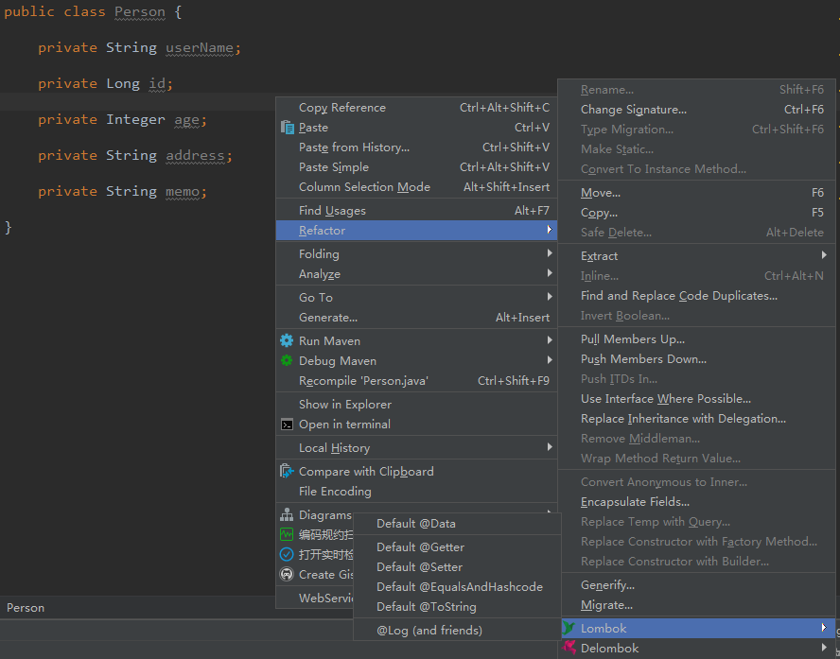Click the red Delombok pepper icon
The width and height of the screenshot is (840, 659).
point(569,649)
